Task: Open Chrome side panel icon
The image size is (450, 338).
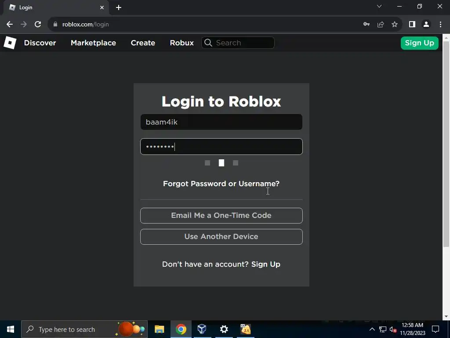Action: (x=412, y=25)
